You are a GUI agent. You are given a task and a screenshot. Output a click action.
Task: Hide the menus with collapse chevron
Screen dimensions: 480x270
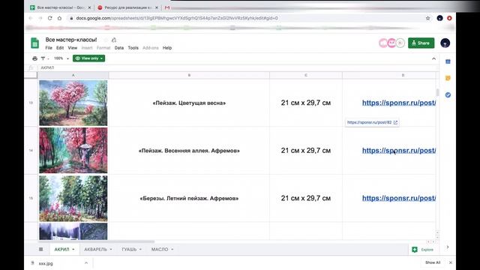point(433,58)
